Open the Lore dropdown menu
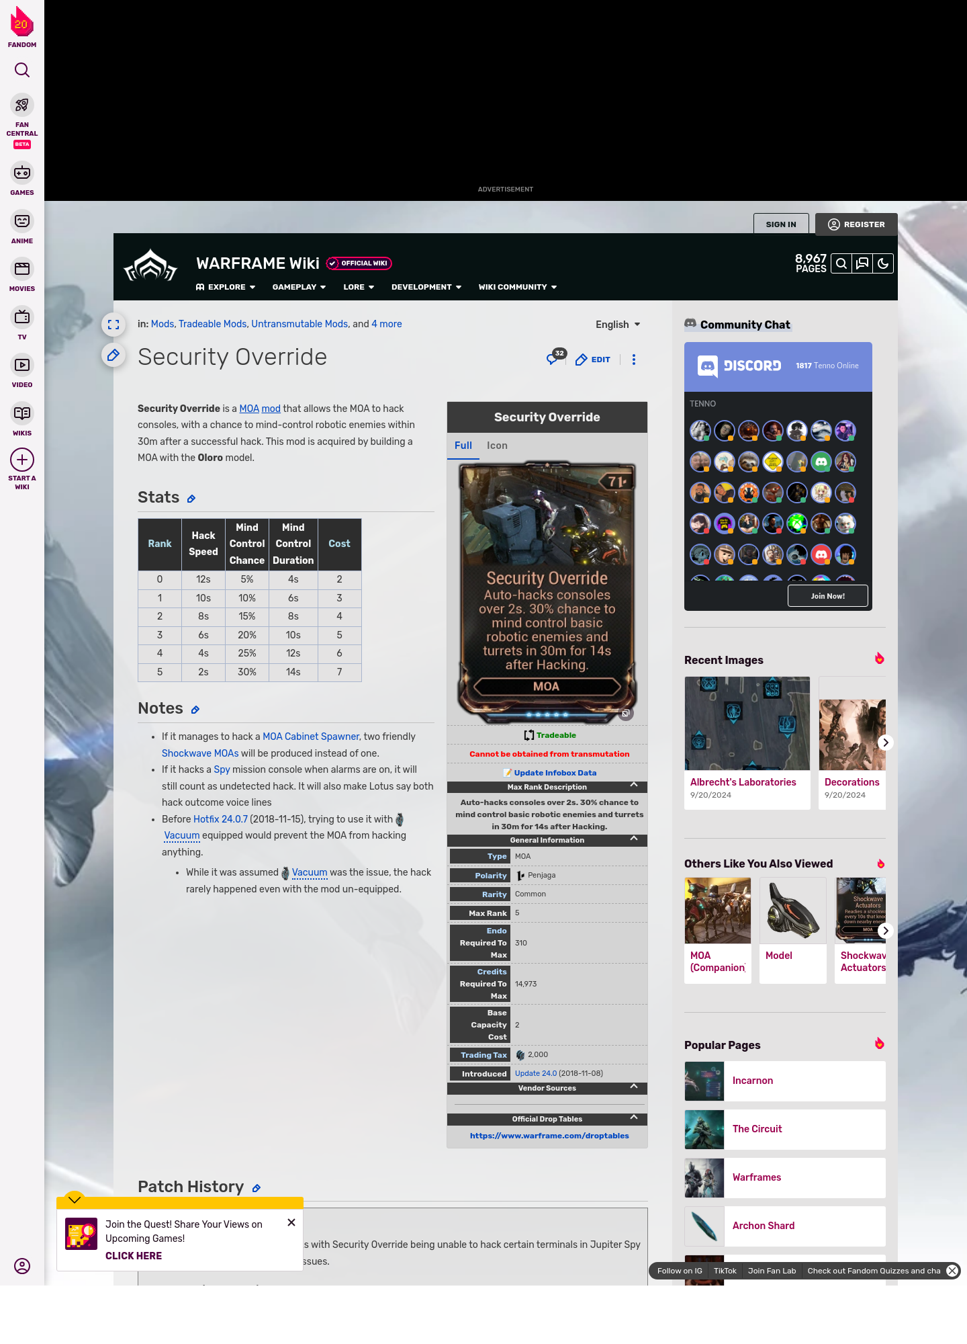Image resolution: width=967 pixels, height=1344 pixels. (x=359, y=287)
